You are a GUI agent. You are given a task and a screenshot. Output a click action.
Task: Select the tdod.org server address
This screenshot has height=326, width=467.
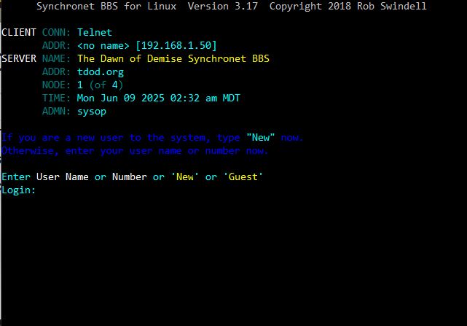(x=101, y=72)
